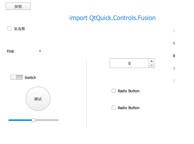Click the spin box down arrow
Viewport: 194px width, 144px height.
point(152,65)
